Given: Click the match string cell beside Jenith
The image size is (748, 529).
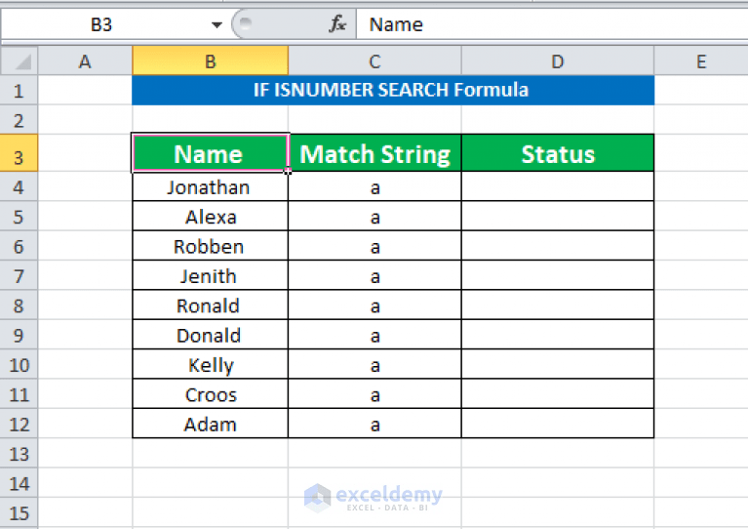Looking at the screenshot, I should point(374,275).
